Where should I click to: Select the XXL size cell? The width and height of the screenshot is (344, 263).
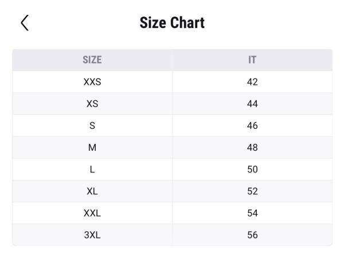coord(92,213)
